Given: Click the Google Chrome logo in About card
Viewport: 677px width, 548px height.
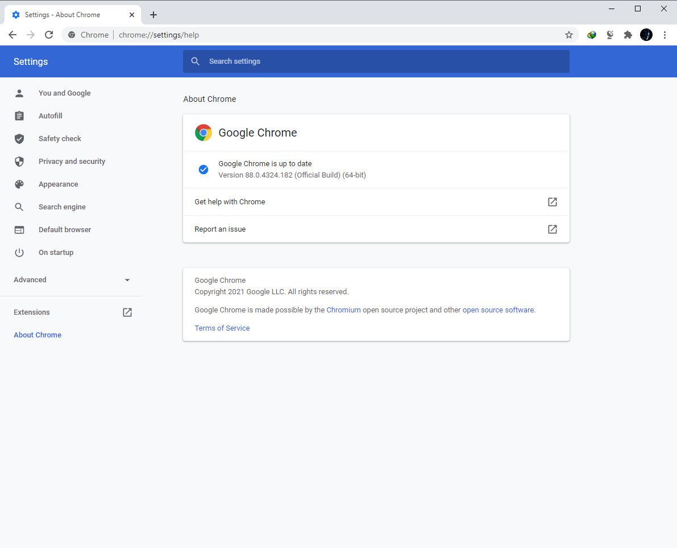Looking at the screenshot, I should [203, 133].
